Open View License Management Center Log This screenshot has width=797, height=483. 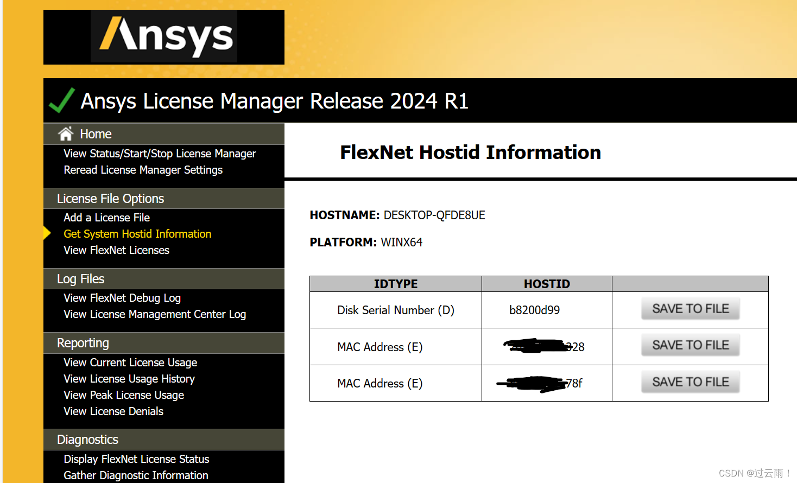pos(155,314)
